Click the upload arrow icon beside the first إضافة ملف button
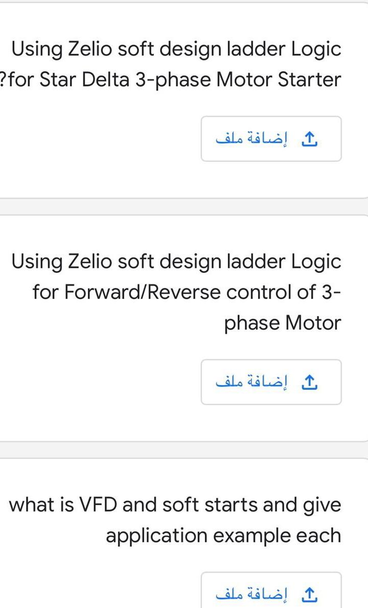368x608 pixels. pos(309,138)
